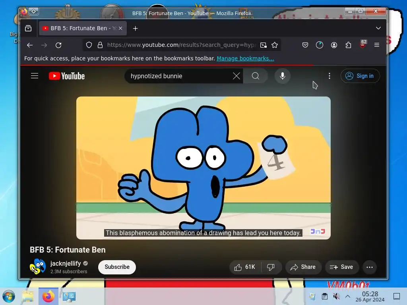Open the Firefox application hamburger menu
Image resolution: width=407 pixels, height=305 pixels.
377,45
